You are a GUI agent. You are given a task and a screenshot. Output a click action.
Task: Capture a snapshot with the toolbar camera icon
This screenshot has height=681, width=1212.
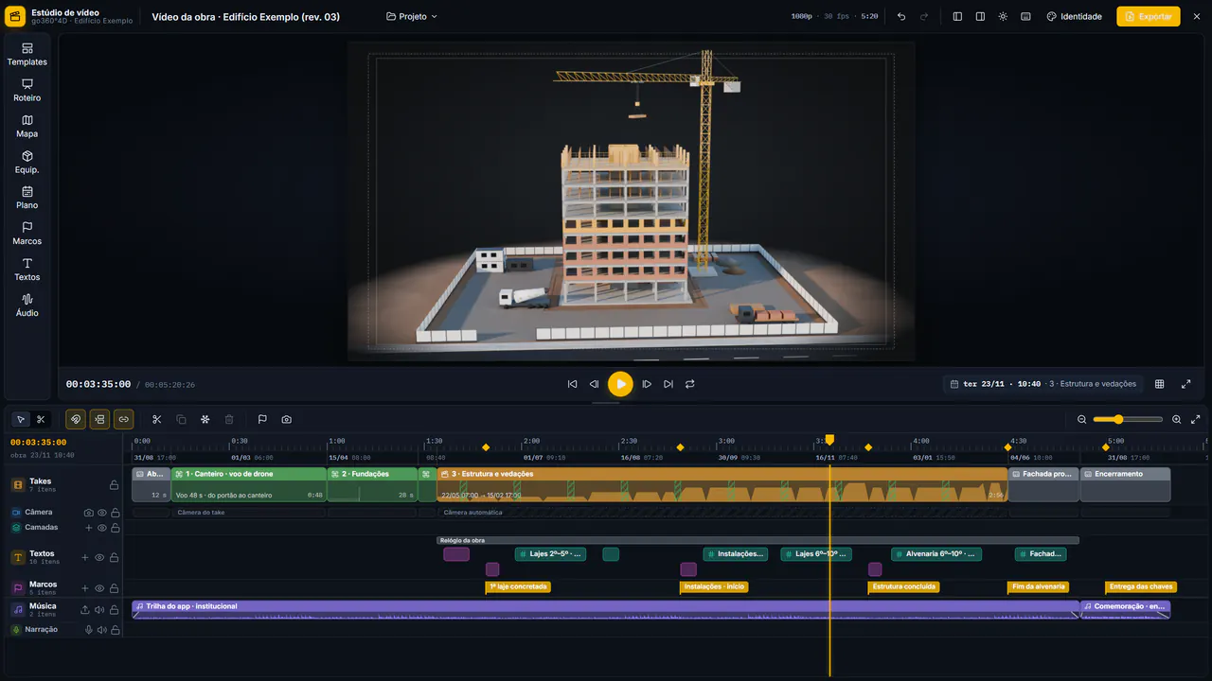click(x=286, y=419)
